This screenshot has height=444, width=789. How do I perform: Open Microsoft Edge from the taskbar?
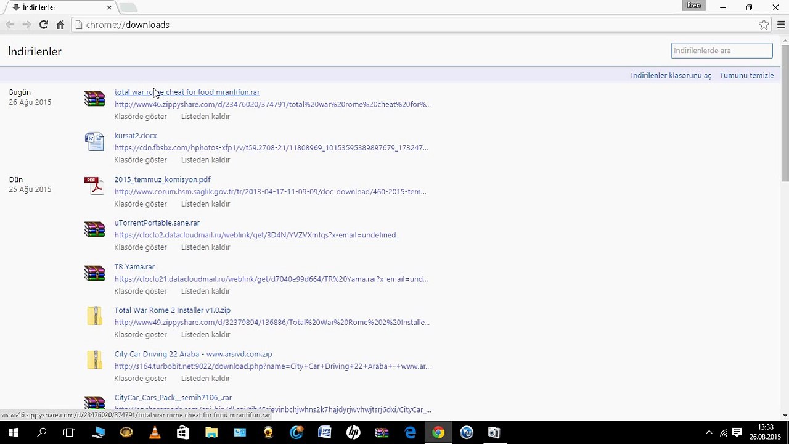410,433
